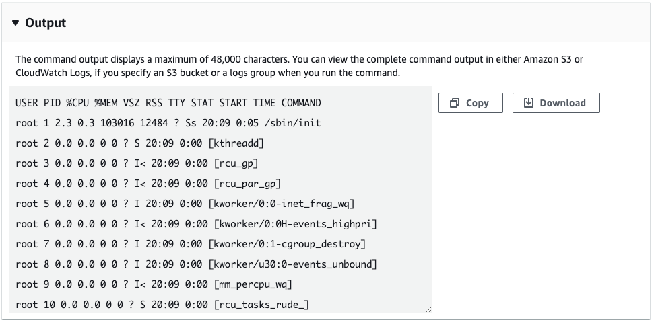Select the [kthreadd] process line

[x=139, y=143]
